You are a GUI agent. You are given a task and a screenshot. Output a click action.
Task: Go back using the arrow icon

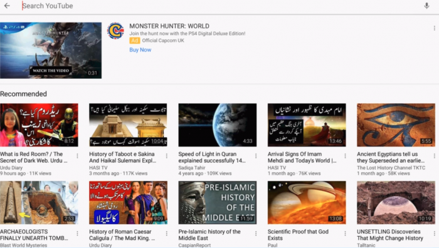pos(7,6)
